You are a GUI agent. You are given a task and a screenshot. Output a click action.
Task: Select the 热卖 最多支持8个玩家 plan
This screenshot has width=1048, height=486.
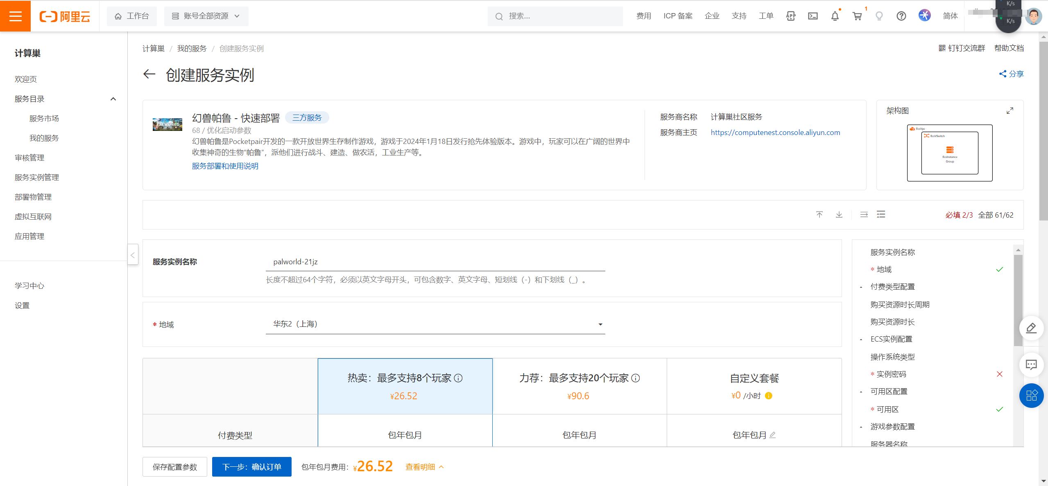click(405, 386)
